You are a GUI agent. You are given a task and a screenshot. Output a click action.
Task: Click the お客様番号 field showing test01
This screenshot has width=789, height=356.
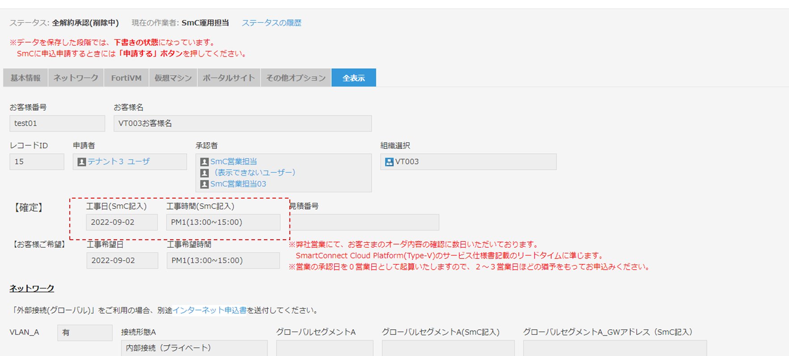coord(57,123)
